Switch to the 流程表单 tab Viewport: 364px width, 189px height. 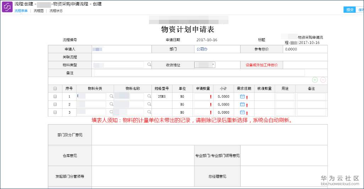[x=21, y=11]
